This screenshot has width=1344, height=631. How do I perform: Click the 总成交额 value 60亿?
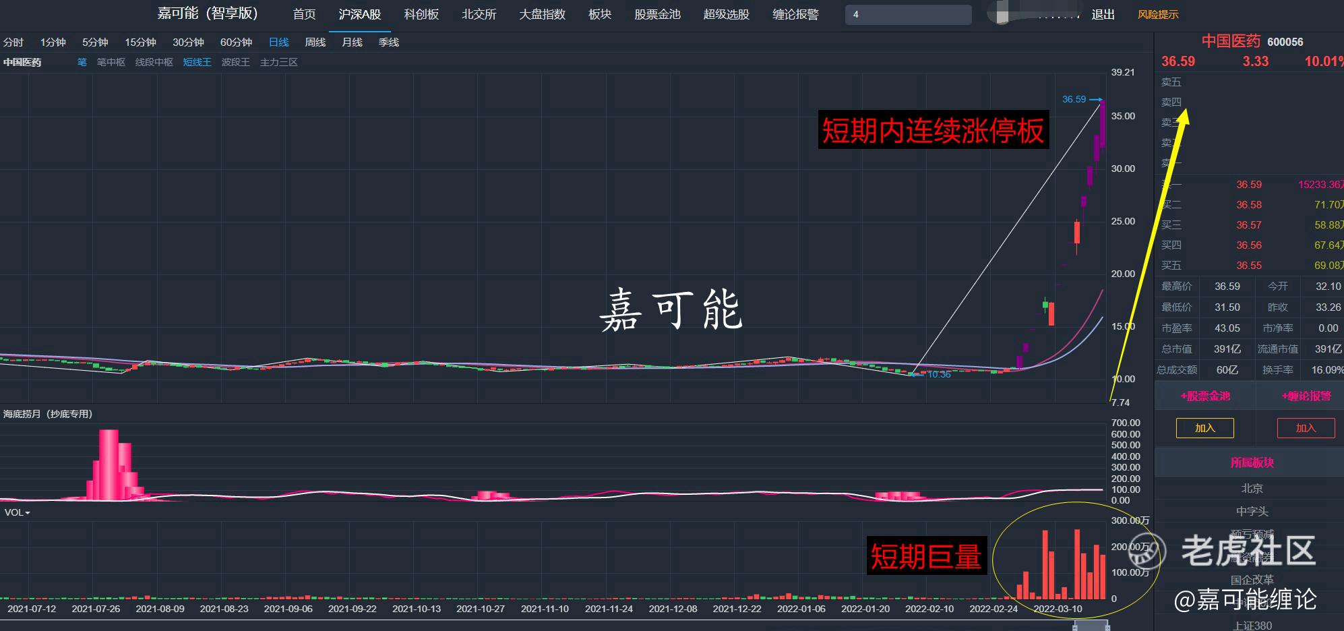click(1227, 369)
